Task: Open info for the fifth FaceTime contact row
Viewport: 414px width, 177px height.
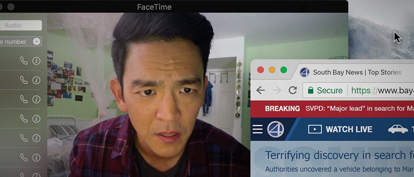Action: [x=36, y=138]
